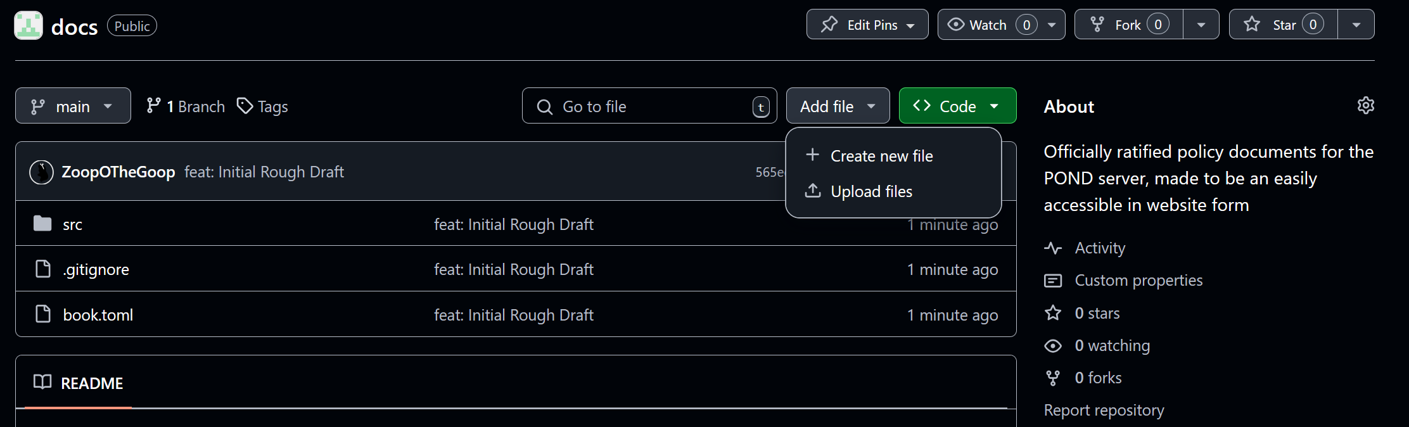This screenshot has width=1409, height=427.
Task: Expand the Edit Pins dropdown
Action: coord(867,25)
